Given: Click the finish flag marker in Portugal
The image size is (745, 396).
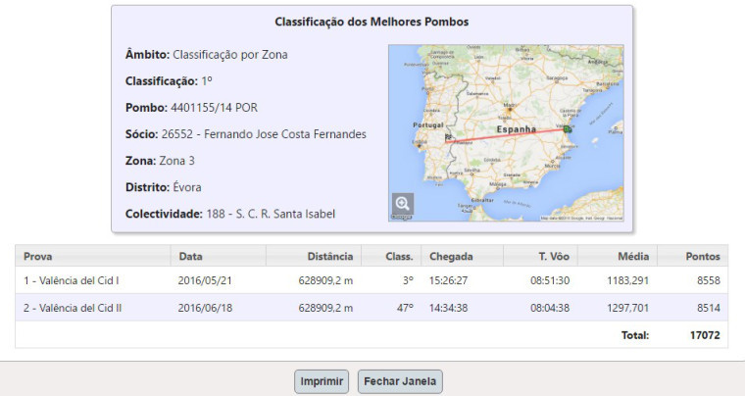Looking at the screenshot, I should click(x=449, y=137).
